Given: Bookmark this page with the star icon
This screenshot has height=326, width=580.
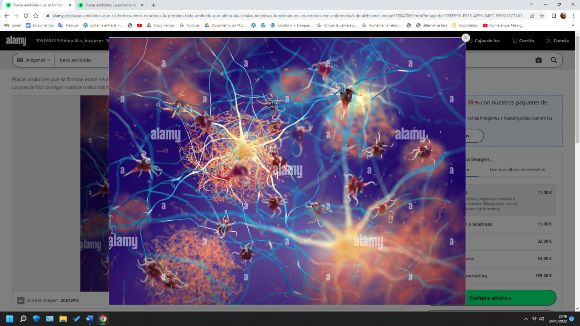Looking at the screenshot, I should 542,16.
